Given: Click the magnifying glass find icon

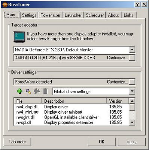Looking at the screenshot, I should coord(28,91).
